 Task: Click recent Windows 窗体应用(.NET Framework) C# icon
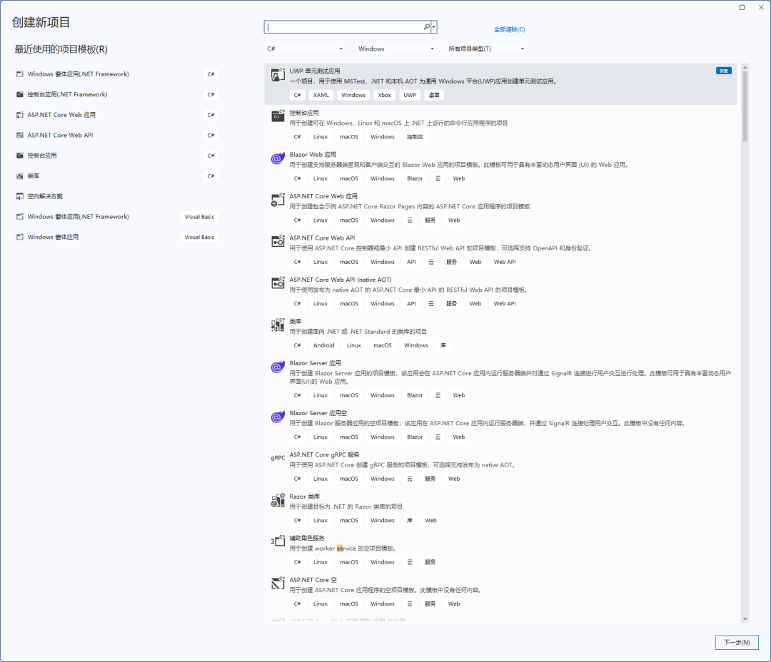20,74
